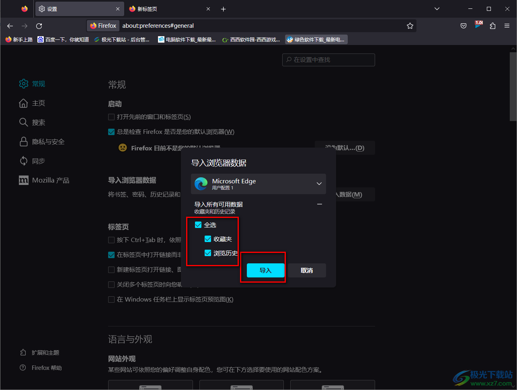
Task: Uncheck 全选 in the import dialog
Action: 198,225
